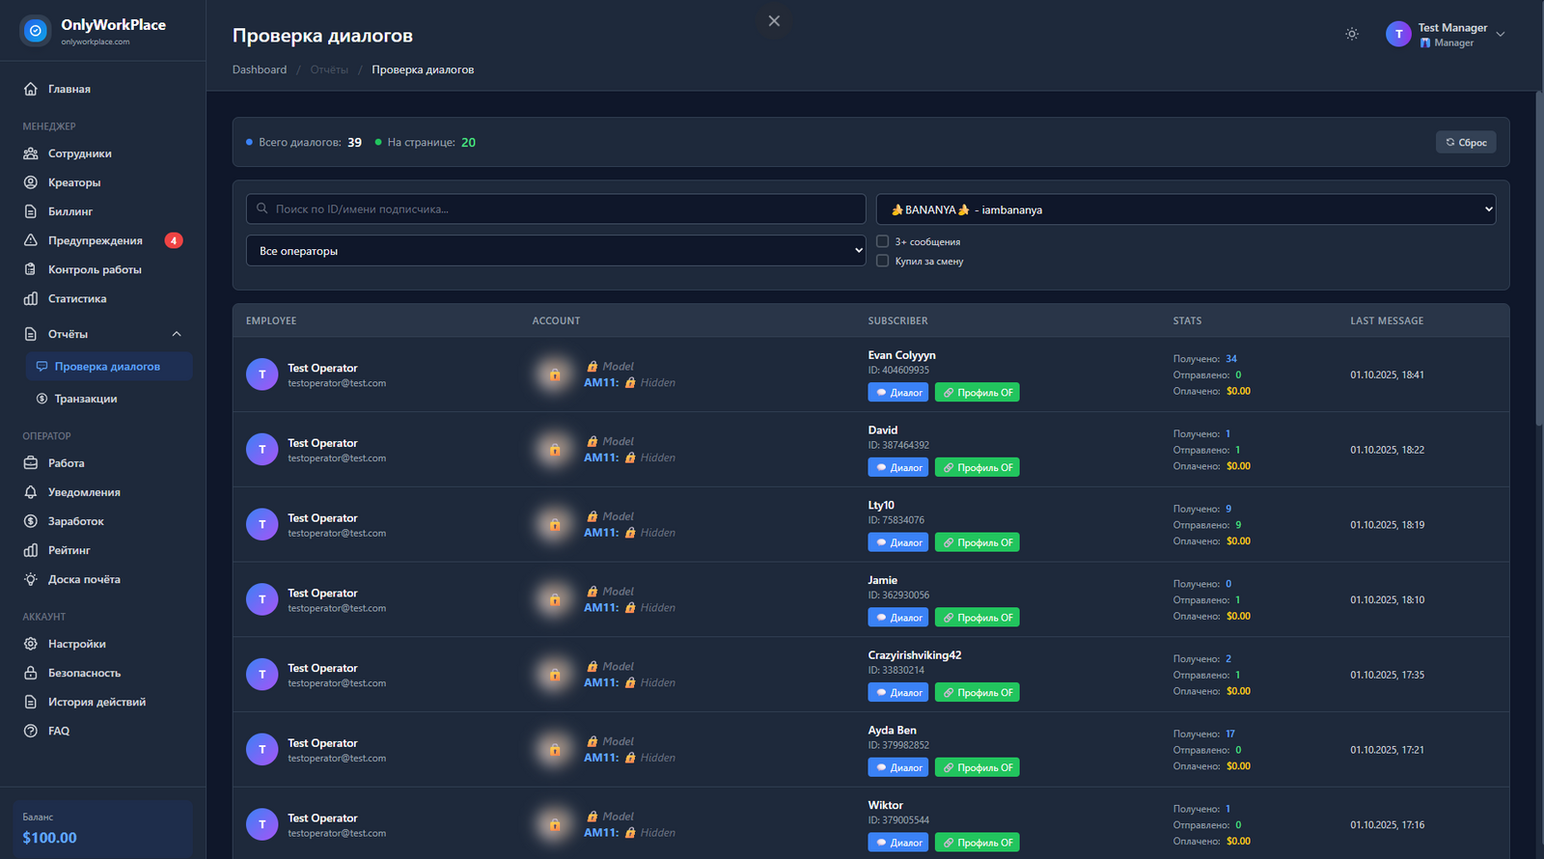
Task: Click Test Operator's avatar in David's row
Action: (262, 450)
